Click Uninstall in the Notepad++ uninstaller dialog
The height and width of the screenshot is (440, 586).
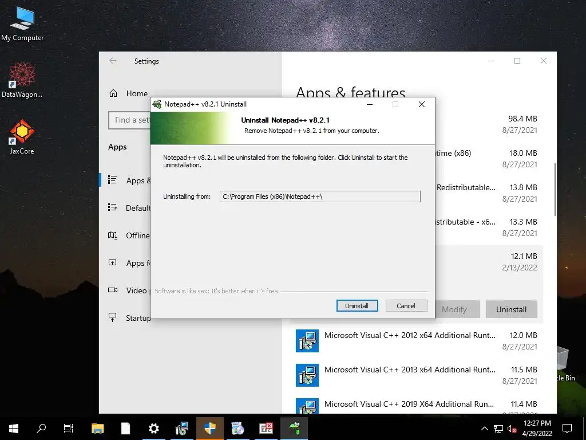tap(357, 306)
